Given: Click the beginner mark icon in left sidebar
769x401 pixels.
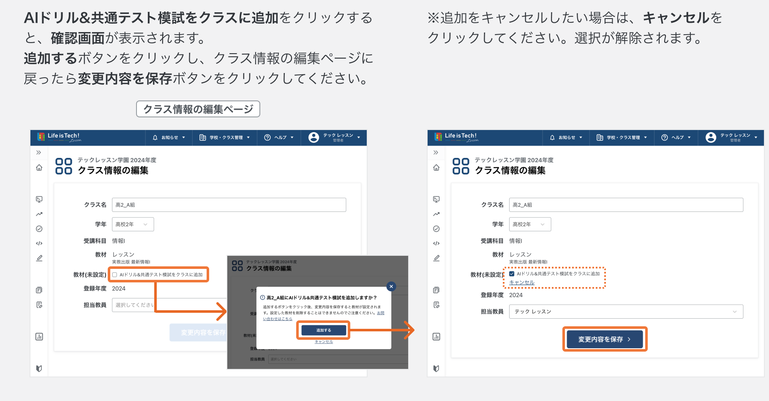Looking at the screenshot, I should click(x=39, y=368).
